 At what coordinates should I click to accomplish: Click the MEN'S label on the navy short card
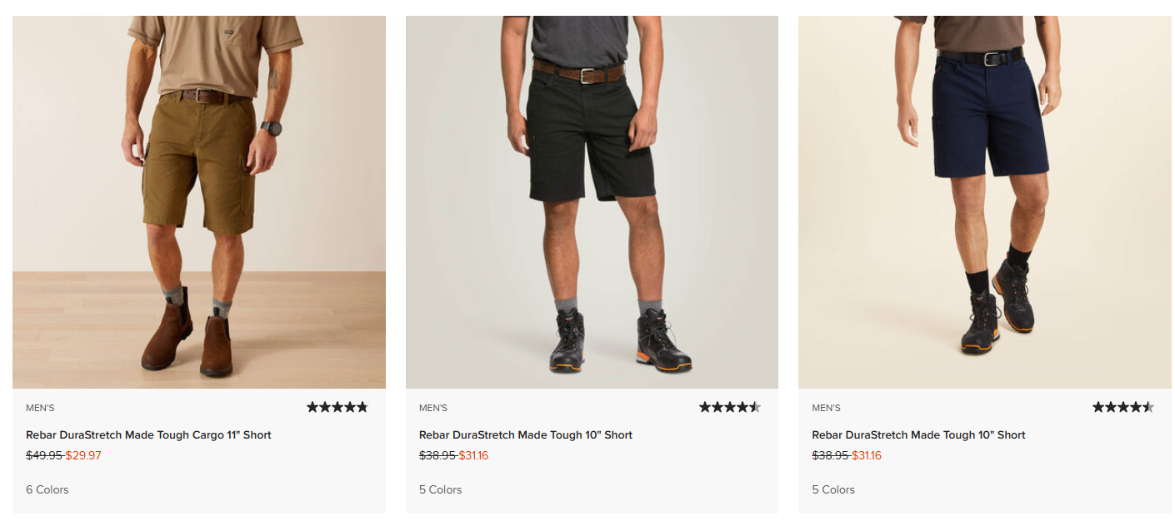825,408
